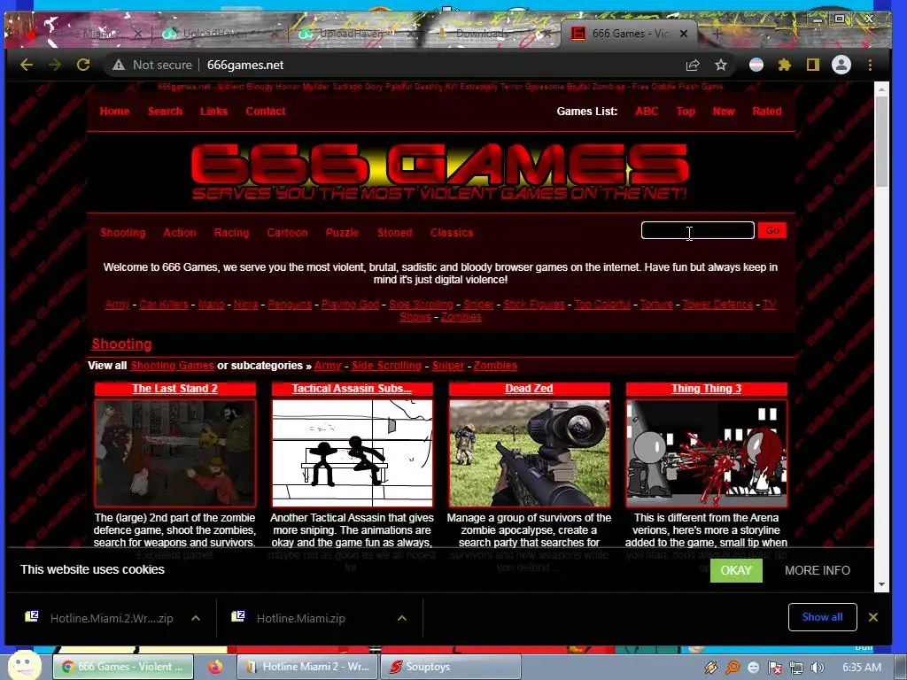Open the Home site menu link

114,111
